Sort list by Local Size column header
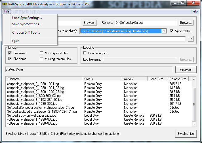 (157, 79)
